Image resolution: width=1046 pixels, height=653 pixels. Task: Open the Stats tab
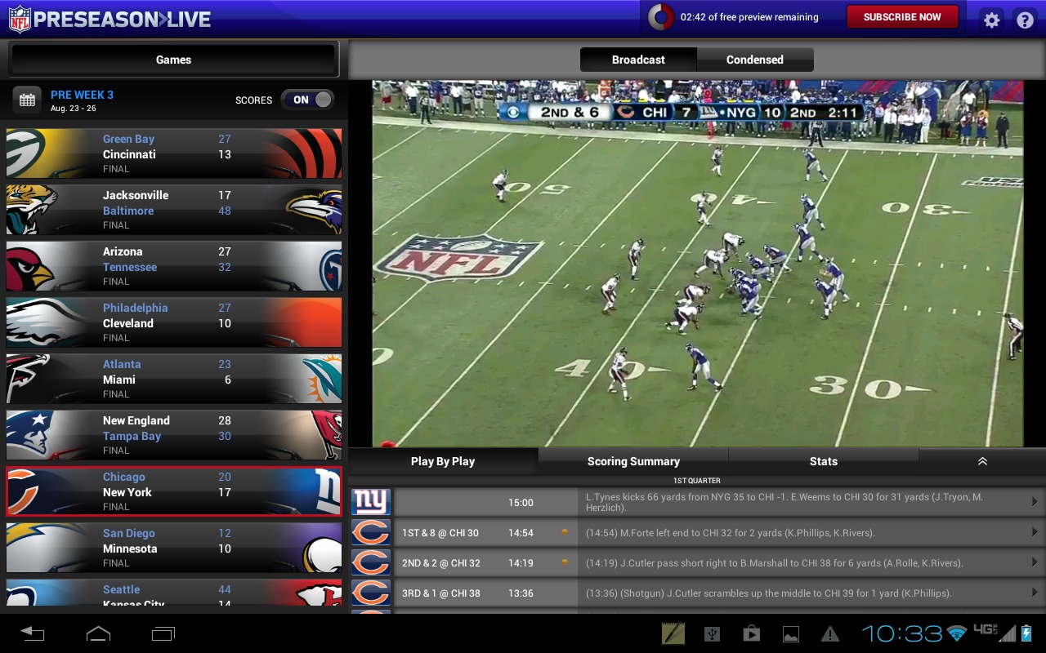coord(823,461)
